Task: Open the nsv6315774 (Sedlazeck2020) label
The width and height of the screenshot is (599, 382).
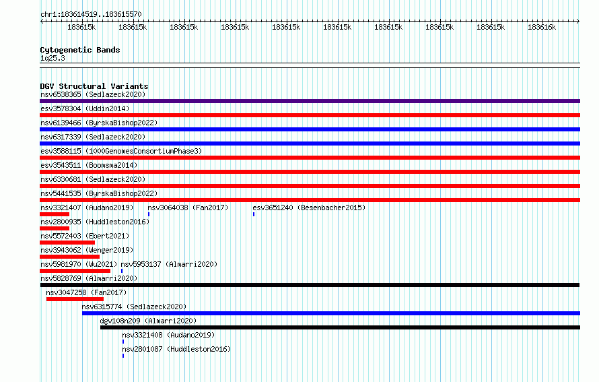Action: coord(134,307)
